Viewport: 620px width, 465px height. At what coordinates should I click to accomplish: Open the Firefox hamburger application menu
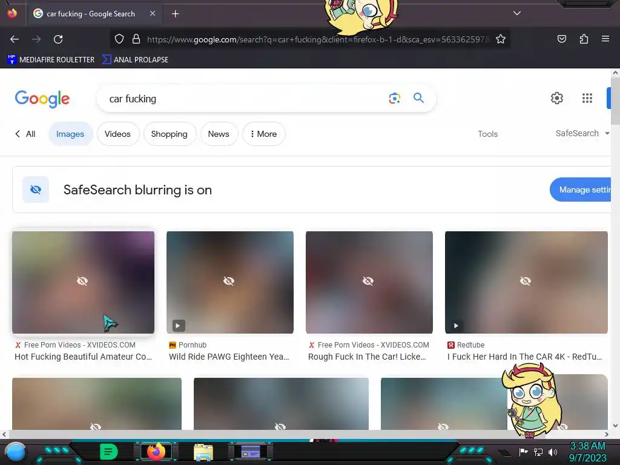tap(605, 39)
